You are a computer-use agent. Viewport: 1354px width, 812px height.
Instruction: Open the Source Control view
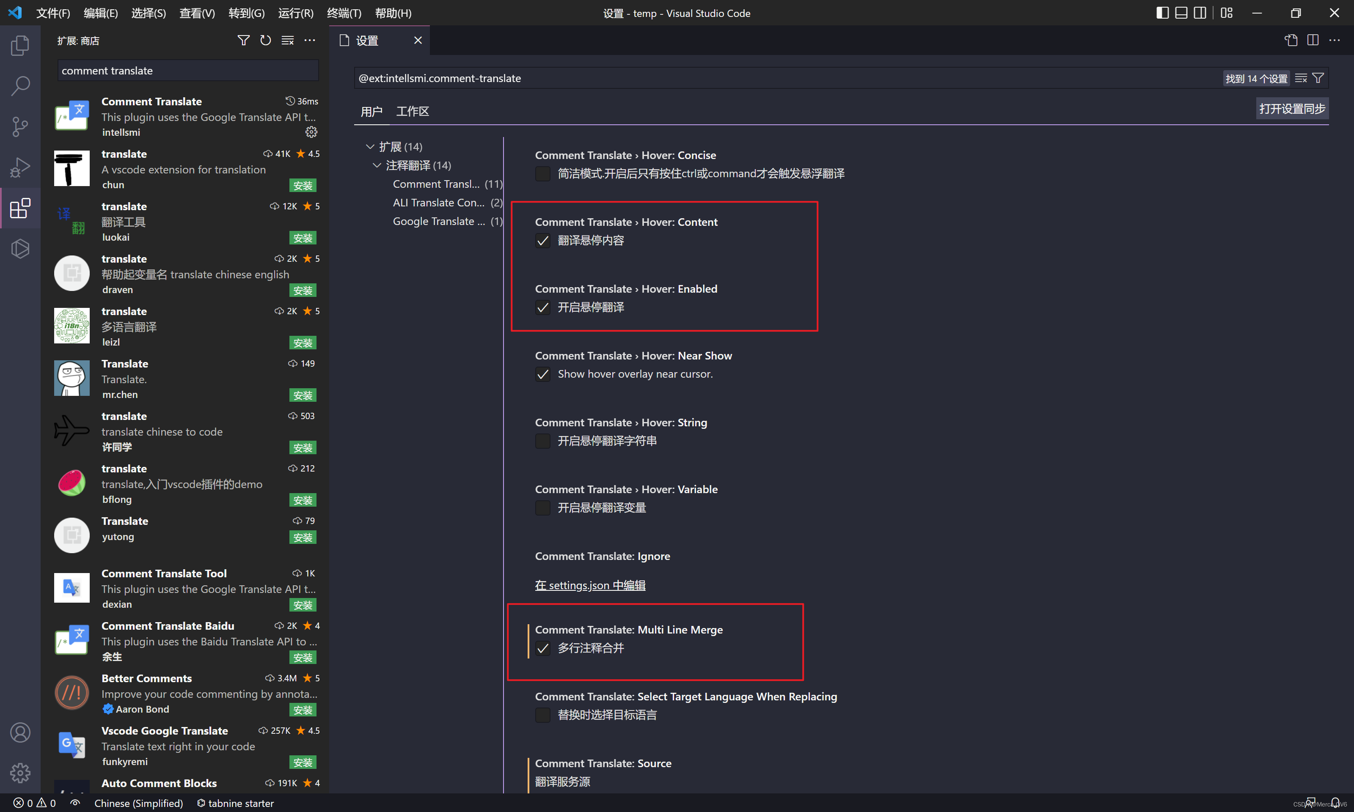[20, 126]
